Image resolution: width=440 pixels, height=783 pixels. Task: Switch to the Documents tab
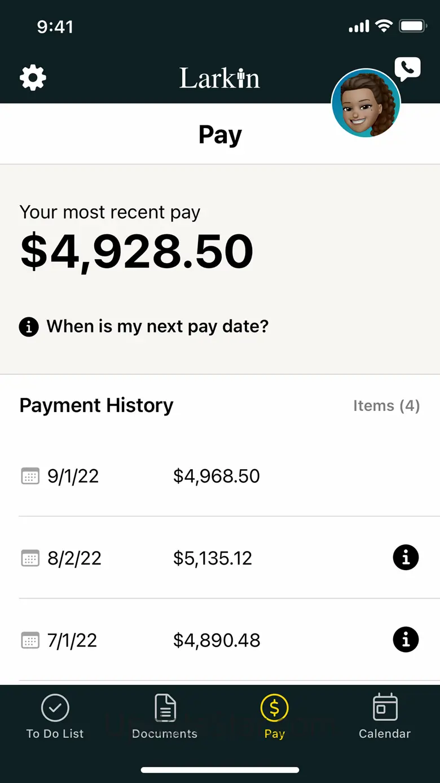165,716
